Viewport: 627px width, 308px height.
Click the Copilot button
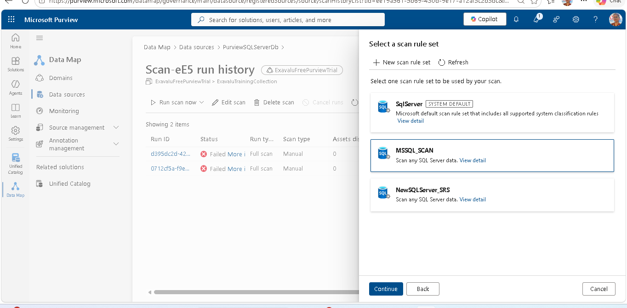pos(484,19)
